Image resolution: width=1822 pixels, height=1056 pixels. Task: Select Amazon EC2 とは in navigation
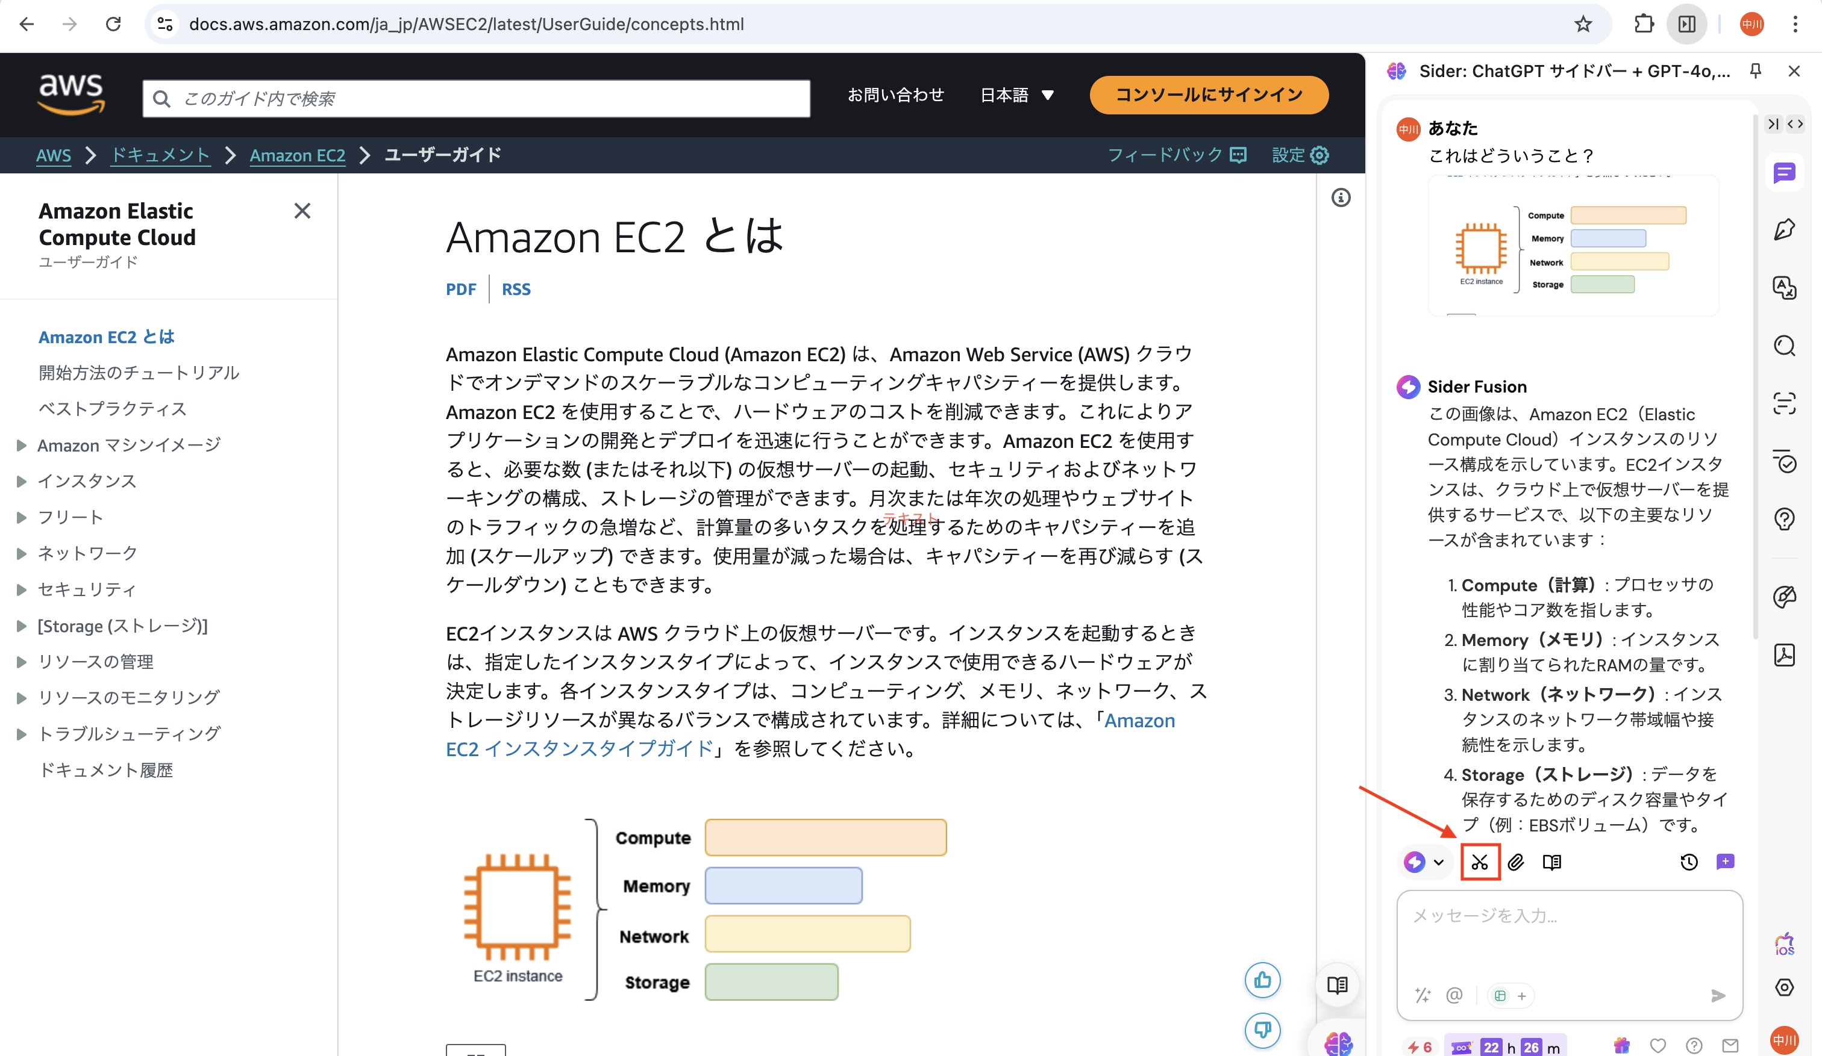pos(106,337)
